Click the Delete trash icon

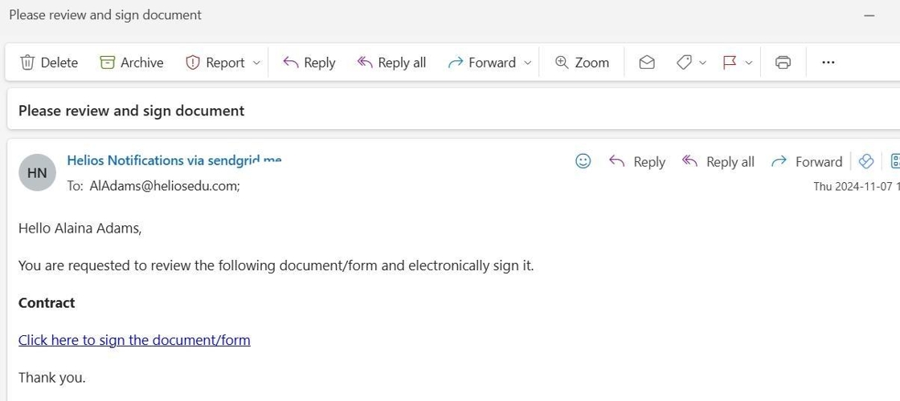pos(27,63)
